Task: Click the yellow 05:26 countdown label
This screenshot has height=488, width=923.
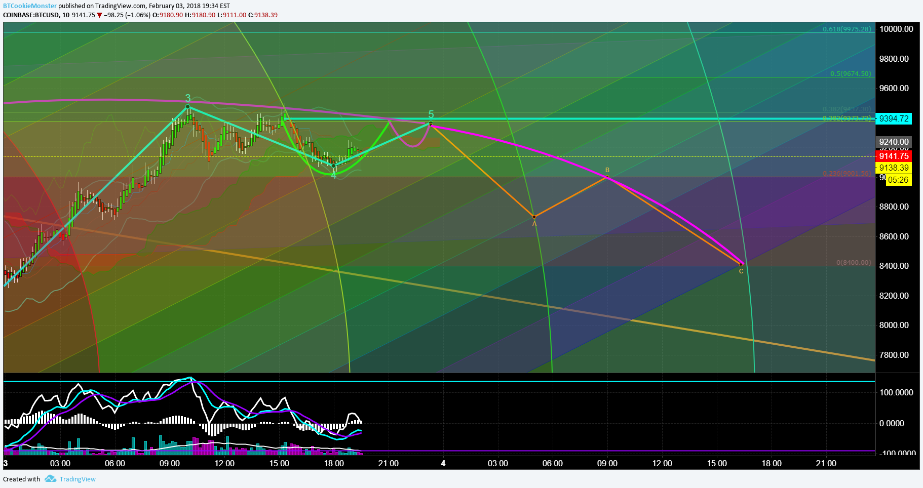Action: tap(898, 180)
